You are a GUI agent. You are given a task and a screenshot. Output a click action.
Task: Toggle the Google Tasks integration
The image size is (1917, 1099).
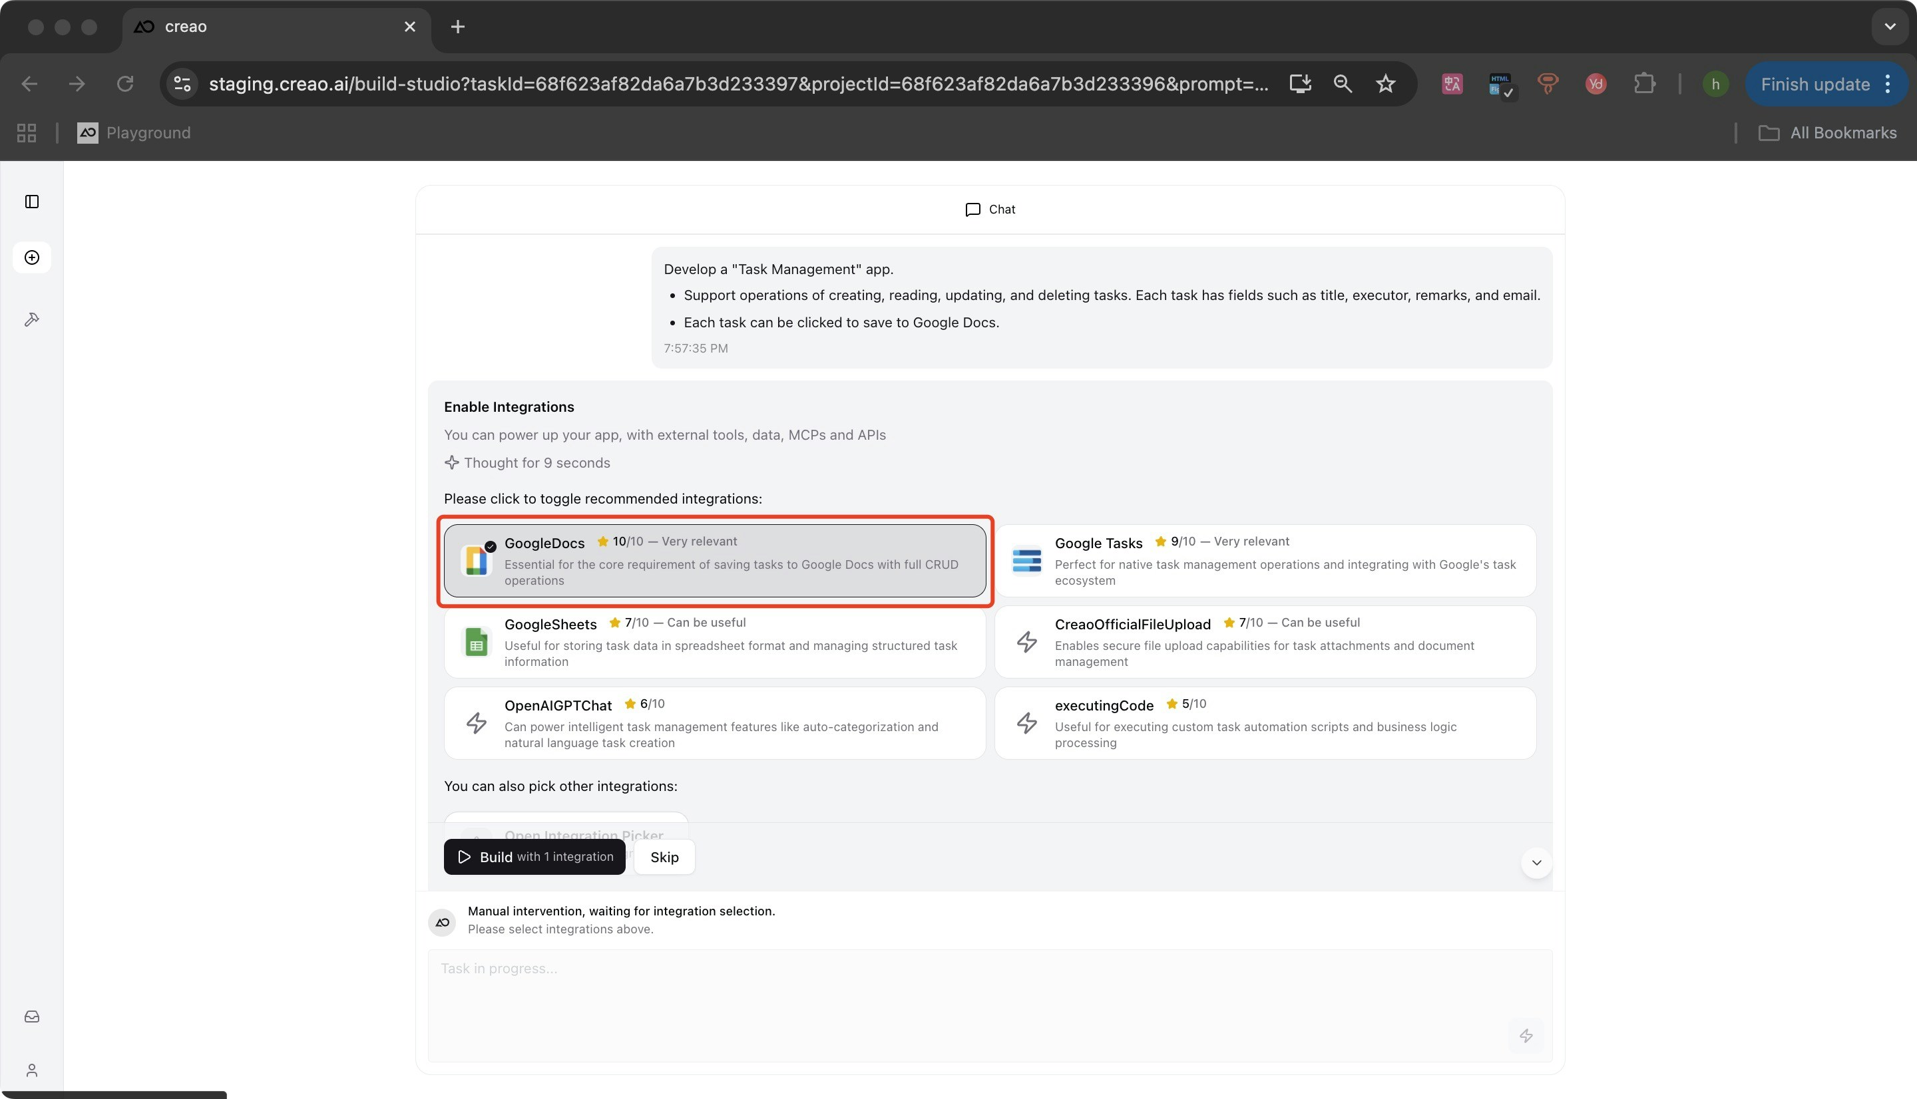(1265, 561)
